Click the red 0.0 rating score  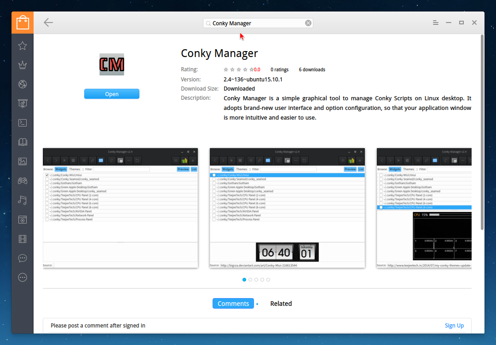[x=257, y=69]
